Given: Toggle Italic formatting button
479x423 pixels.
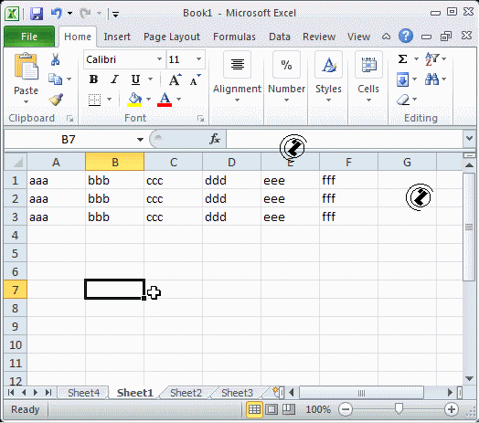Looking at the screenshot, I should tap(114, 79).
